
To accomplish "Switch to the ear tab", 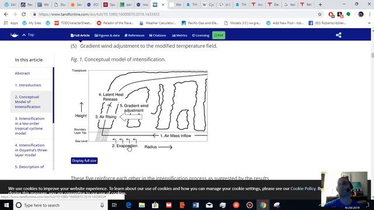I will (126, 5).
